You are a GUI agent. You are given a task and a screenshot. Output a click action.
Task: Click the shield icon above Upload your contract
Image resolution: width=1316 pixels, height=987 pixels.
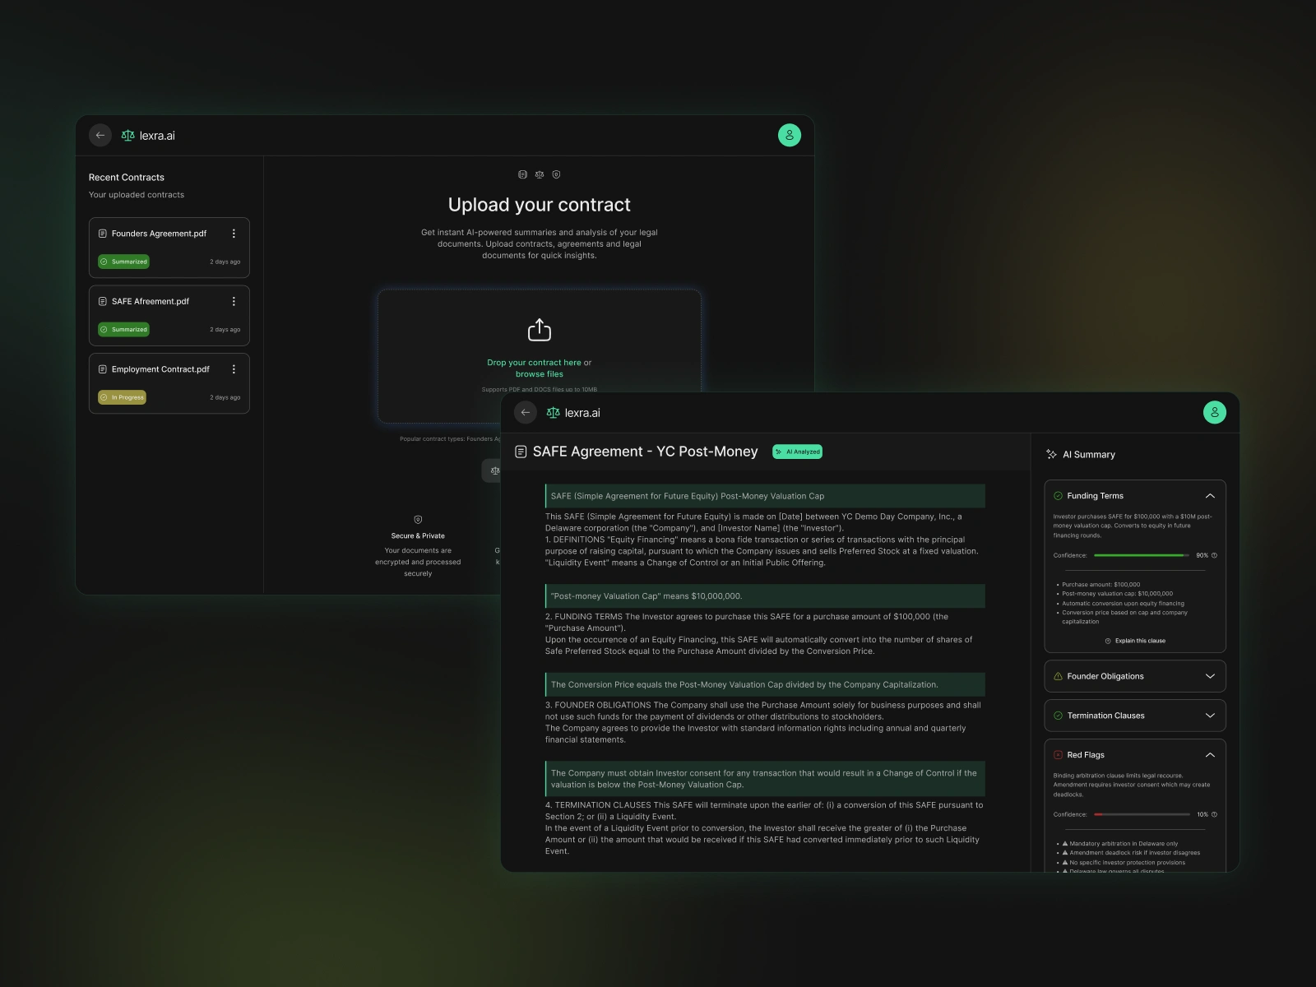[x=556, y=174]
